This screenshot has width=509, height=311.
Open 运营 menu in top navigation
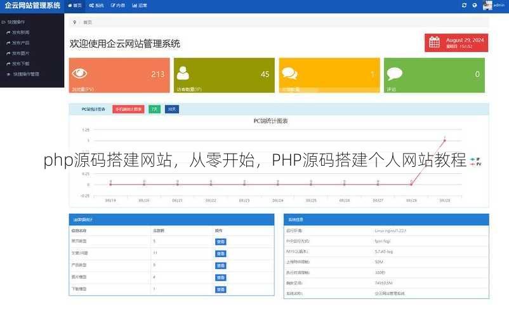click(140, 6)
